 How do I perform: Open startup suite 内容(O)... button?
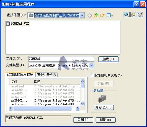(104, 107)
